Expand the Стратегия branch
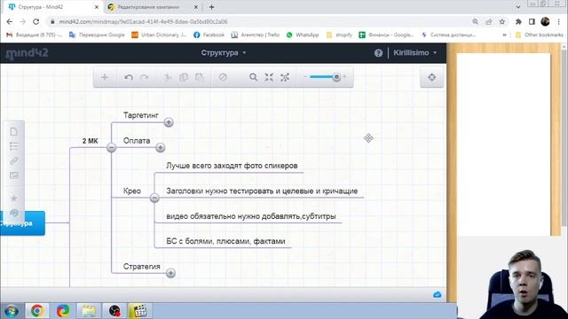Screen dimensions: 568x319 (x=170, y=273)
